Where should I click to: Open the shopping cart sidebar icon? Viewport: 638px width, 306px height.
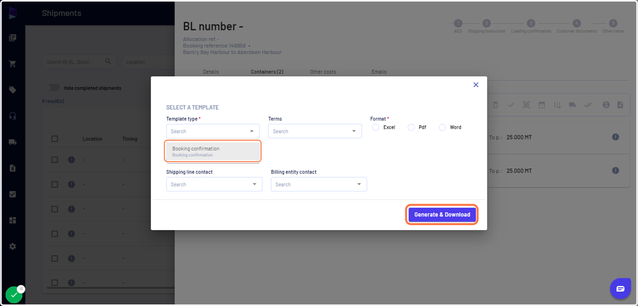click(x=13, y=64)
